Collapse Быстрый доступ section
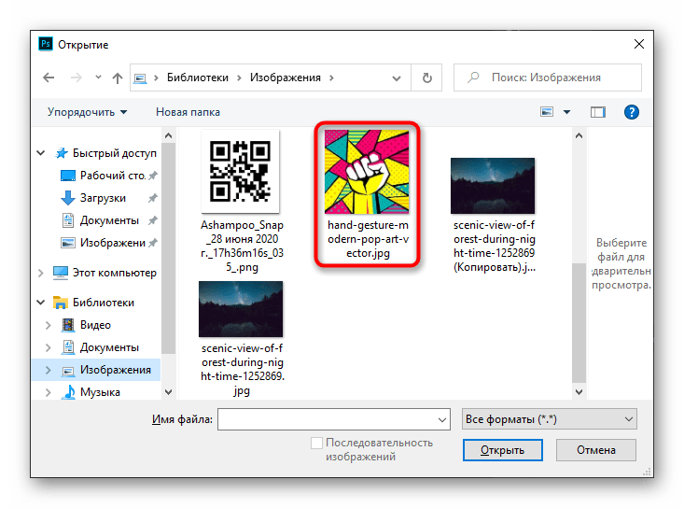 click(x=40, y=153)
